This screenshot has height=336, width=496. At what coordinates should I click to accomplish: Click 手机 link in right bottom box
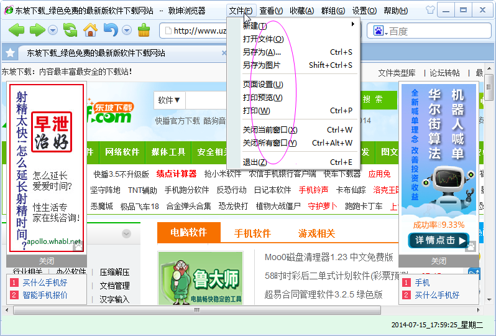point(422,282)
